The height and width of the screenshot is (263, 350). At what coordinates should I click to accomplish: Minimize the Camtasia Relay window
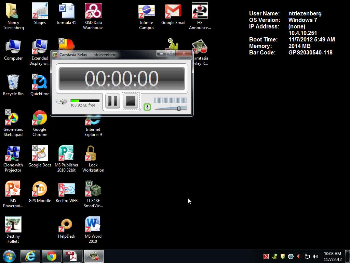[162, 53]
